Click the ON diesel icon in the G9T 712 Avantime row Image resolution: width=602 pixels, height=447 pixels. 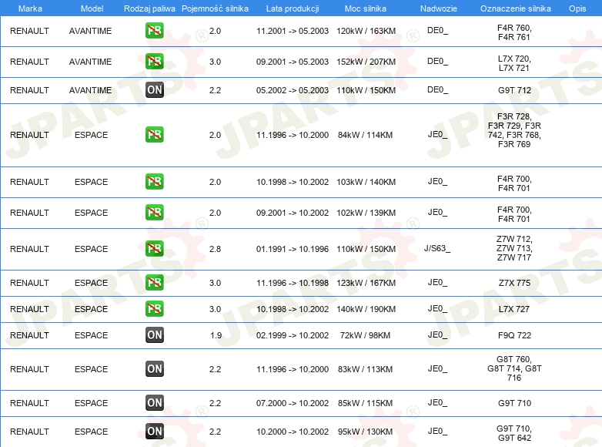point(154,90)
